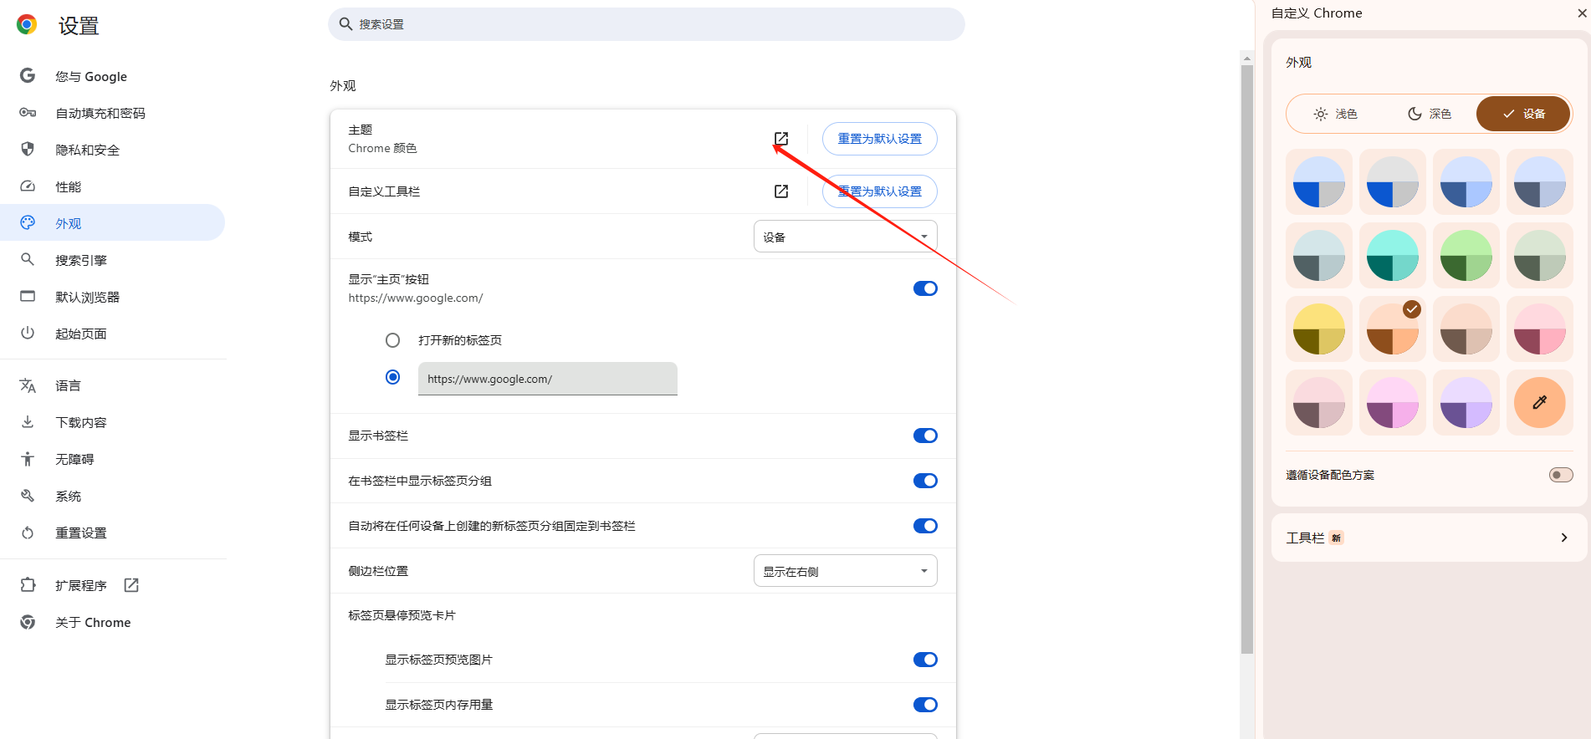Open the mode dropdown showing 设备
This screenshot has width=1591, height=739.
pos(845,237)
